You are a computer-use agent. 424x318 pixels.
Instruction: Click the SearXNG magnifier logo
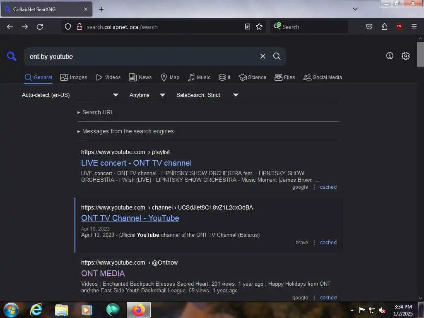coord(12,56)
